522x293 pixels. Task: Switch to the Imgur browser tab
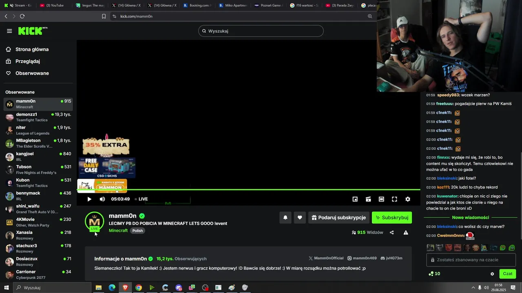click(x=90, y=5)
